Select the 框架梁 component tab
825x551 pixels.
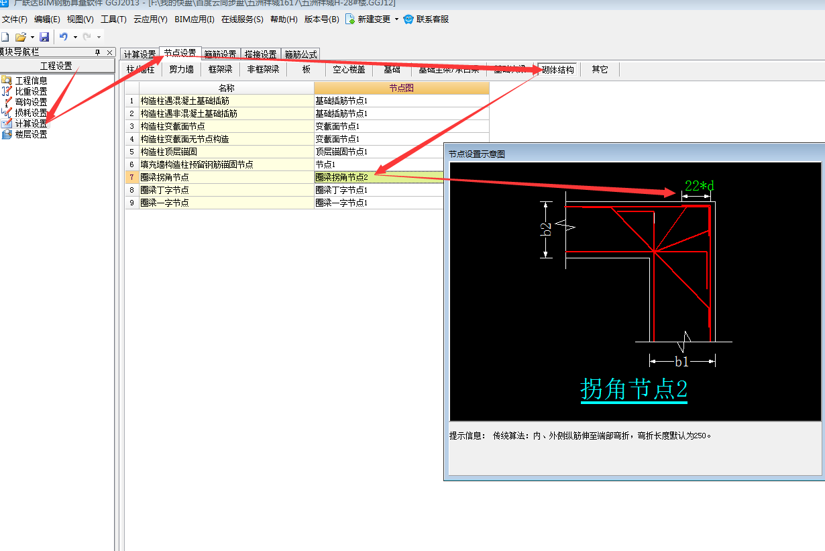(220, 69)
